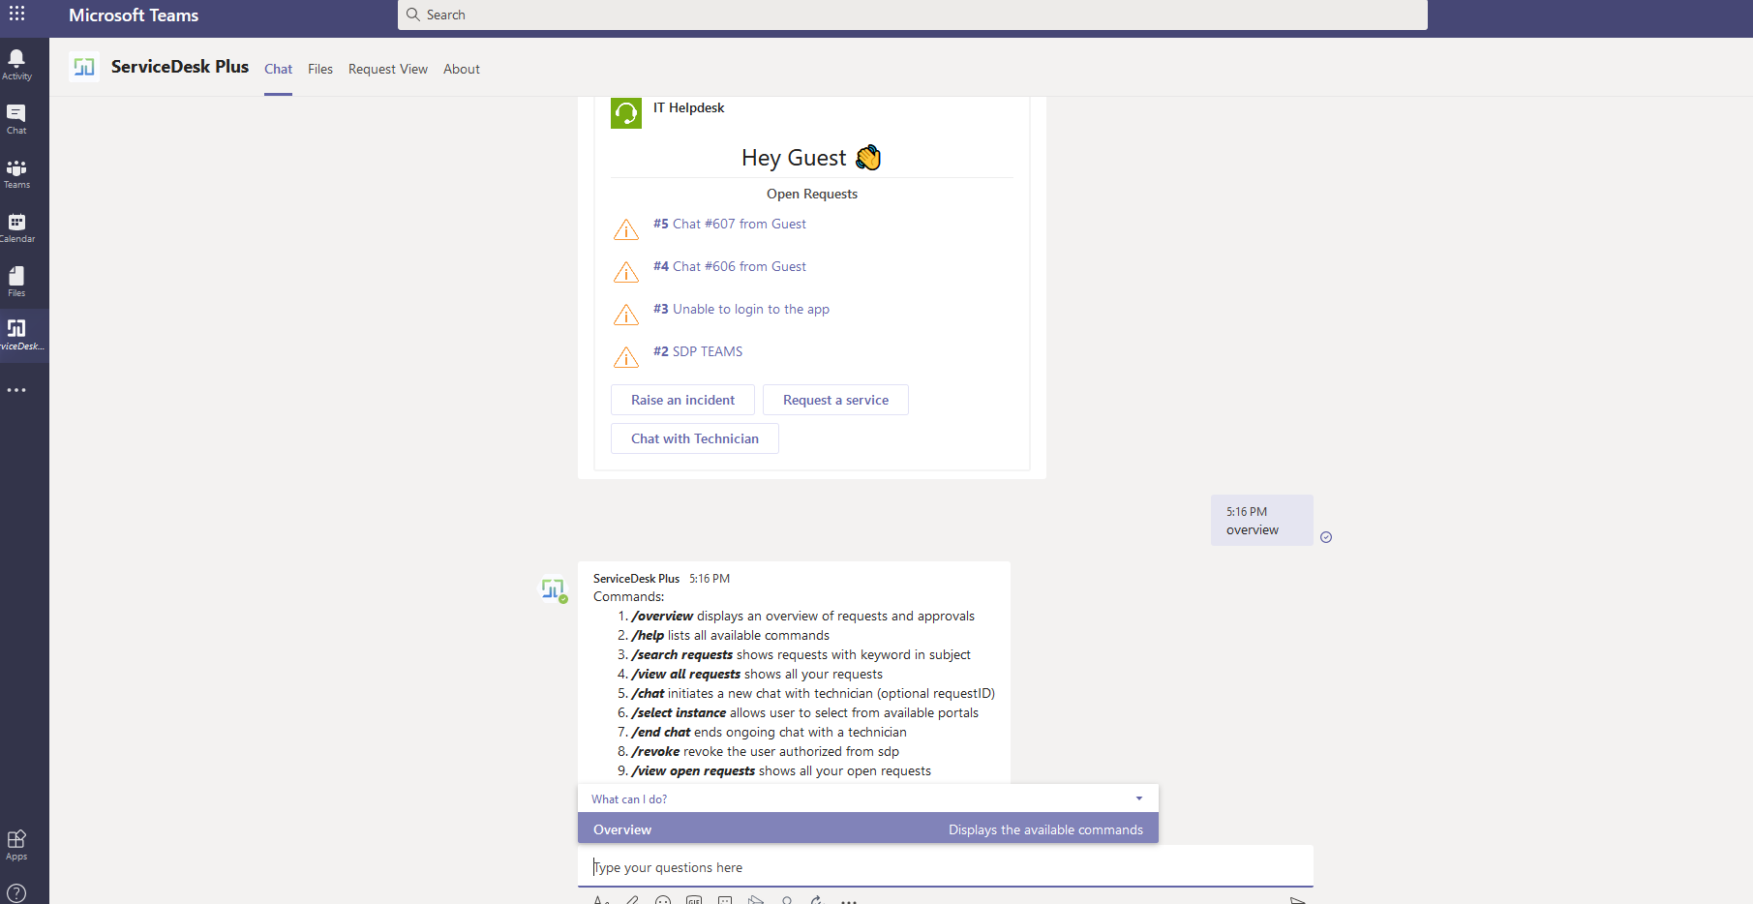The height and width of the screenshot is (904, 1753).
Task: Open the emoji picker below compose box
Action: point(663,900)
